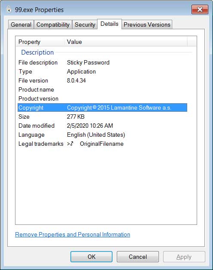Click the 277 KB size value
Screen dimensions: 213x270
pyautogui.click(x=76, y=117)
